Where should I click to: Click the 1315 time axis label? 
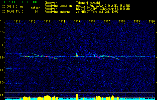point(77,21)
